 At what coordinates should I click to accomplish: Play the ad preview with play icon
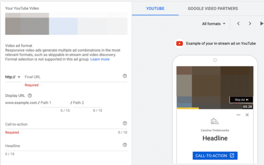tap(261, 24)
